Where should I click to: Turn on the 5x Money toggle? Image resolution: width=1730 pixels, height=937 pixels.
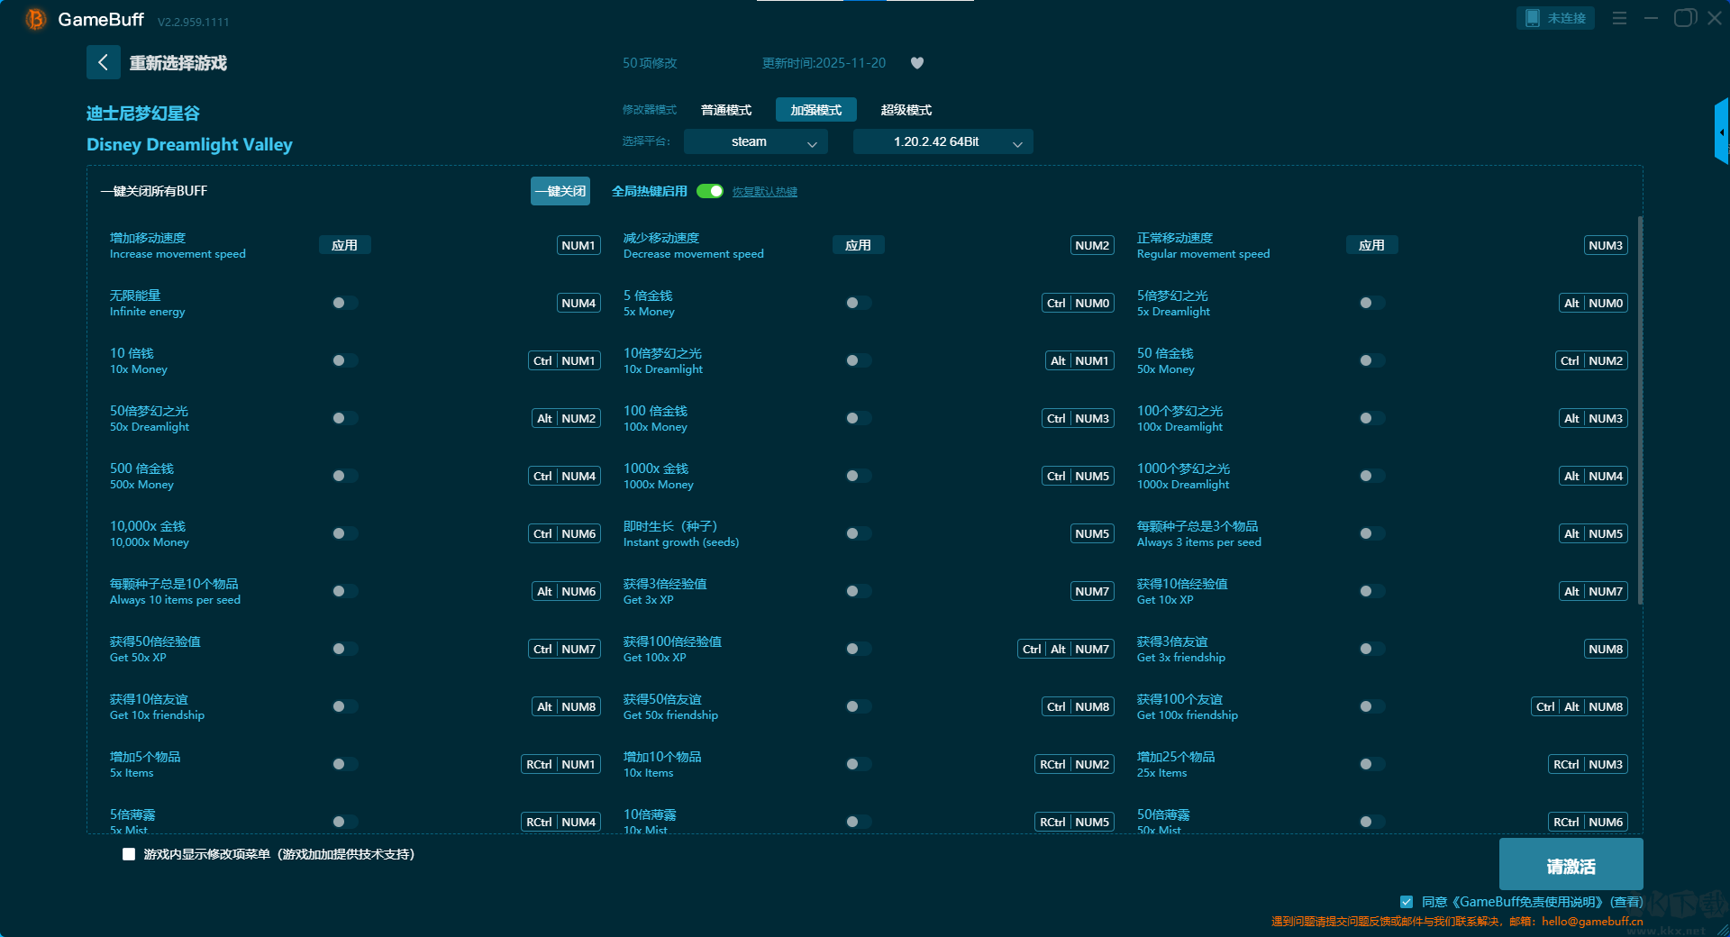point(859,303)
